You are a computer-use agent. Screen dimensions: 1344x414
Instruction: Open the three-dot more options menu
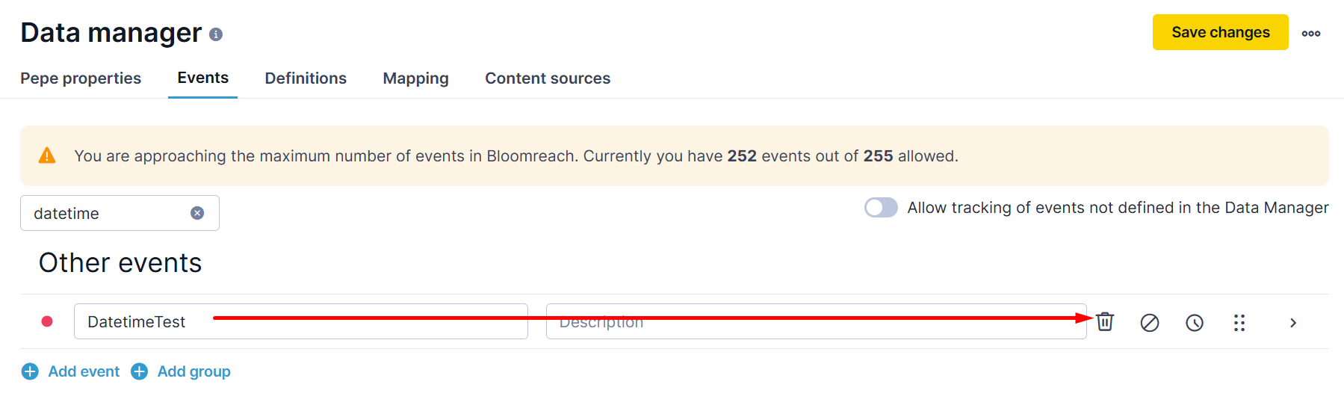pos(1311,33)
